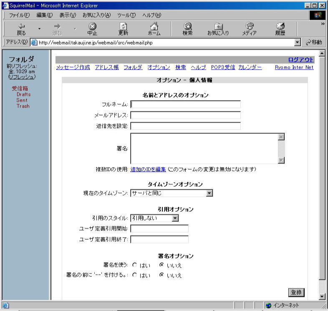The height and width of the screenshot is (311, 328).
Task: Click the ヘルプ navigation link
Action: (x=198, y=67)
